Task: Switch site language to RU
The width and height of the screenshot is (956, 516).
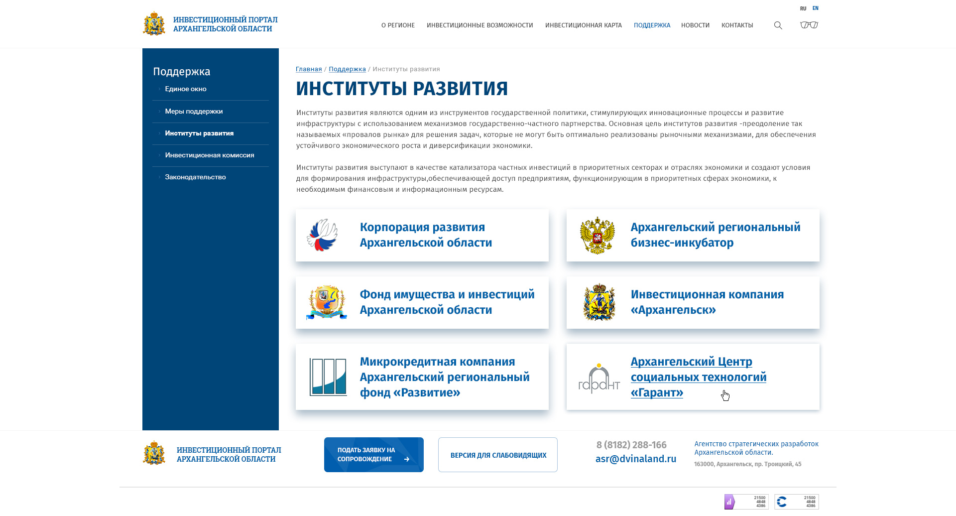Action: 803,8
